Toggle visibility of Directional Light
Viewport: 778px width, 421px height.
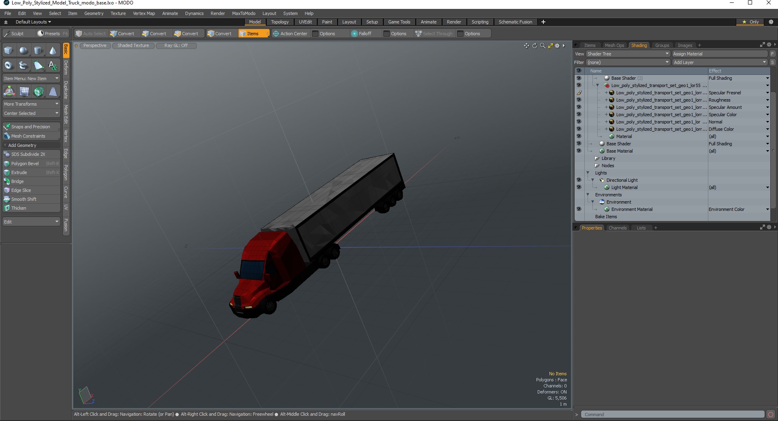(x=579, y=180)
